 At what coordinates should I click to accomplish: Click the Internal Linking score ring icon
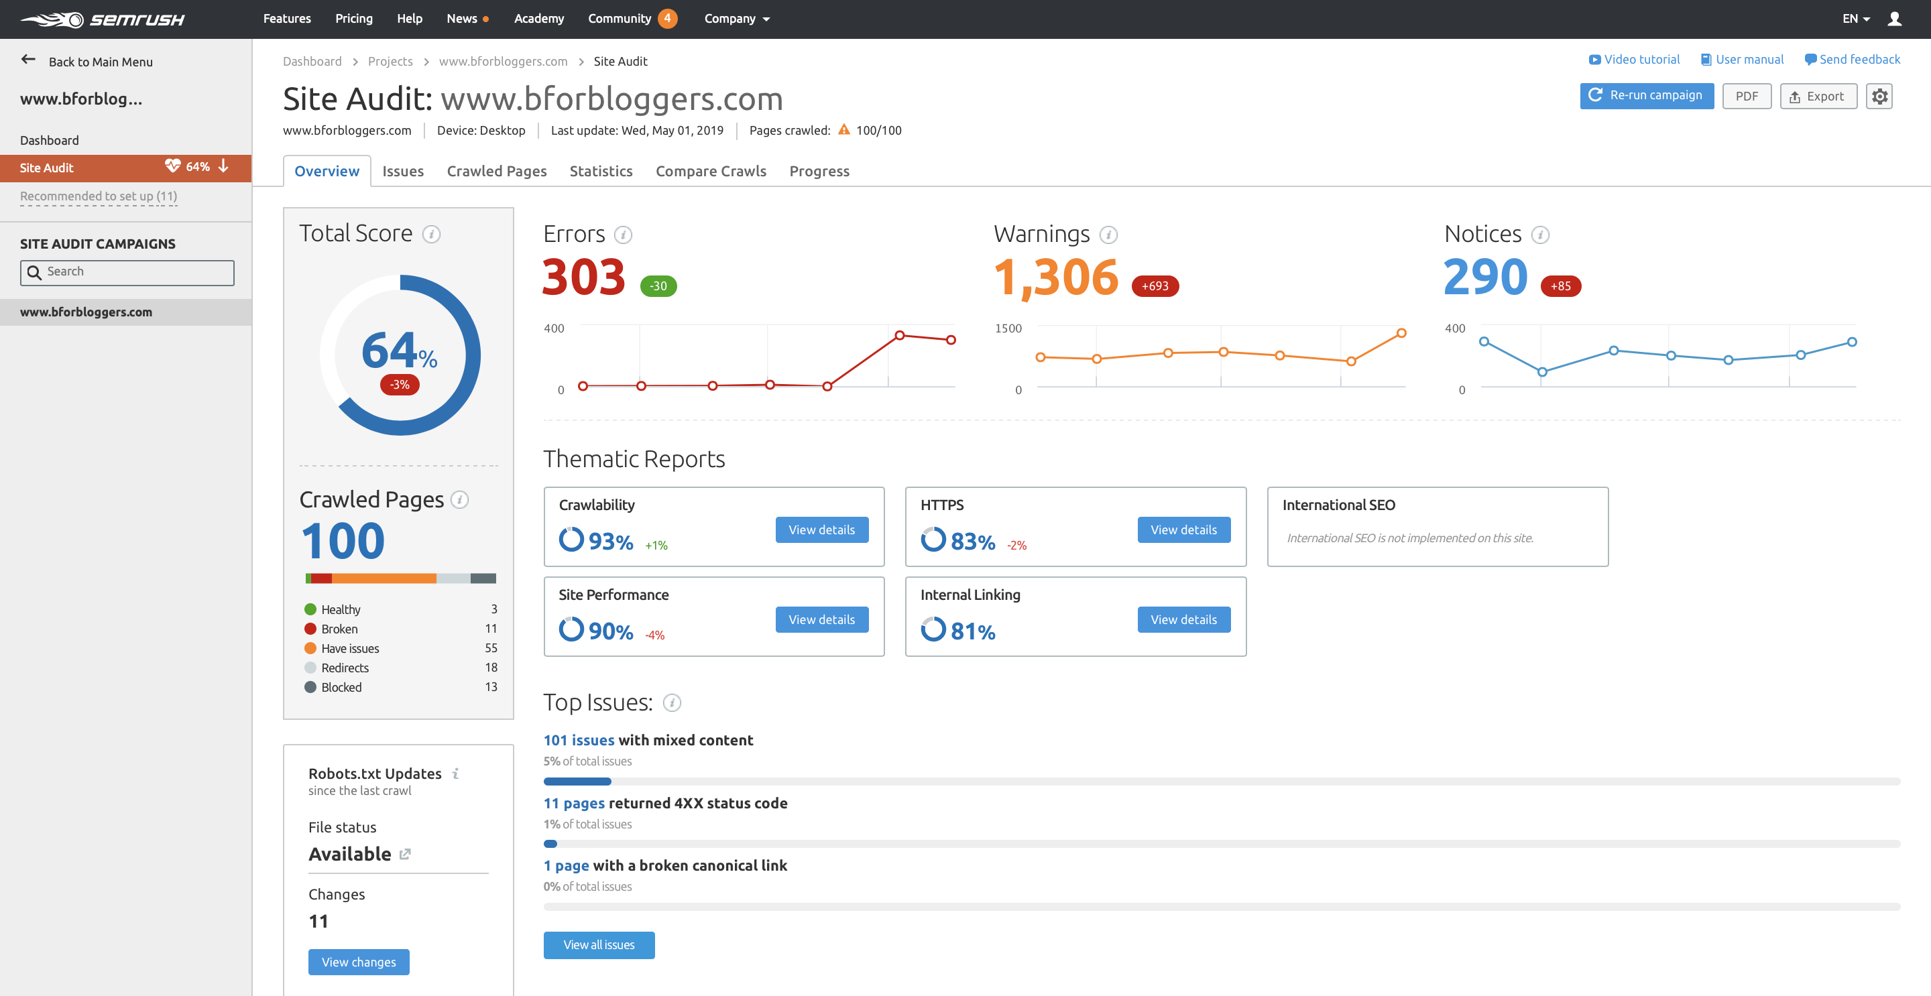pyautogui.click(x=933, y=629)
